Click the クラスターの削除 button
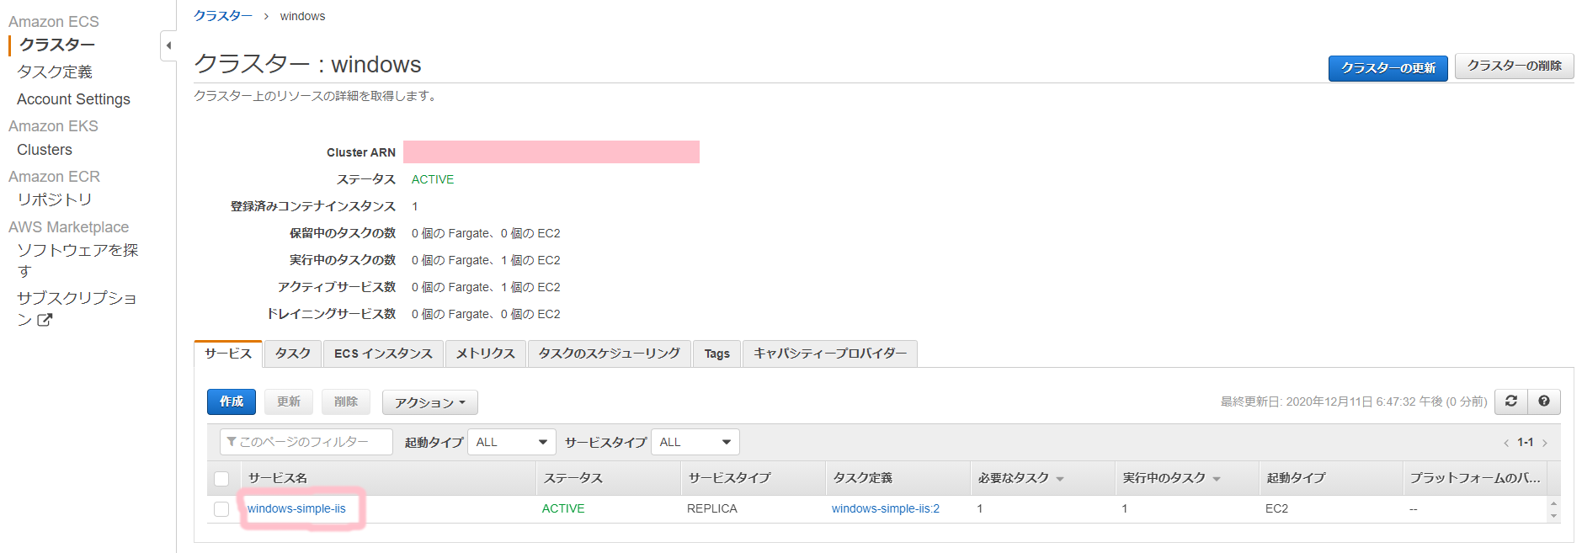This screenshot has width=1582, height=553. pyautogui.click(x=1515, y=66)
